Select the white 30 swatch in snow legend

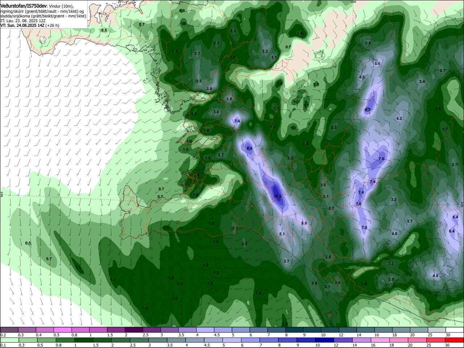pyautogui.click(x=454, y=330)
